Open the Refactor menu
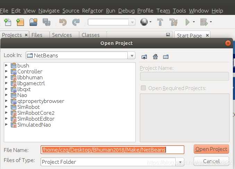The height and width of the screenshot is (169, 235). (x=92, y=11)
